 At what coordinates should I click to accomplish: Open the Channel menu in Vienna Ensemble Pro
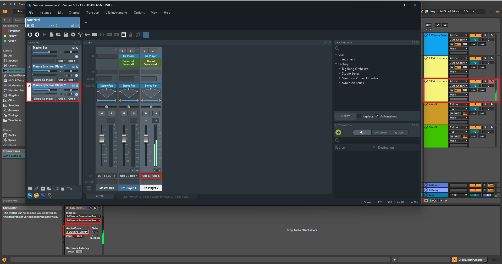pyautogui.click(x=74, y=13)
